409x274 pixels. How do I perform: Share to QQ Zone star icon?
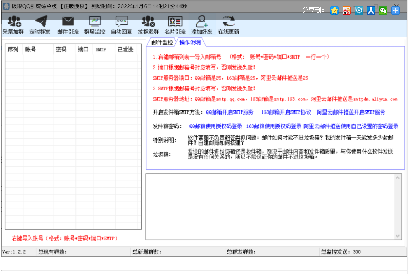(x=335, y=11)
